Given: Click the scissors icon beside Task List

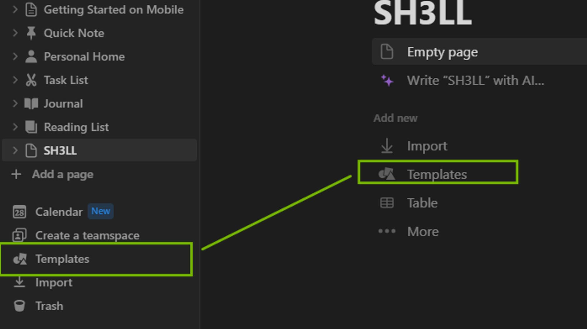Looking at the screenshot, I should pos(31,80).
